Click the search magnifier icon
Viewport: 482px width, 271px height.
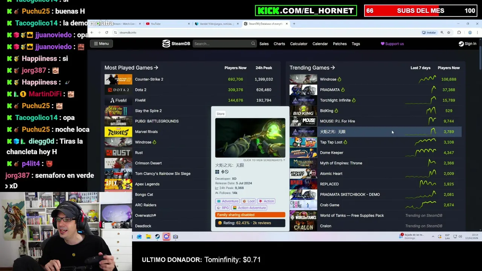(x=253, y=44)
